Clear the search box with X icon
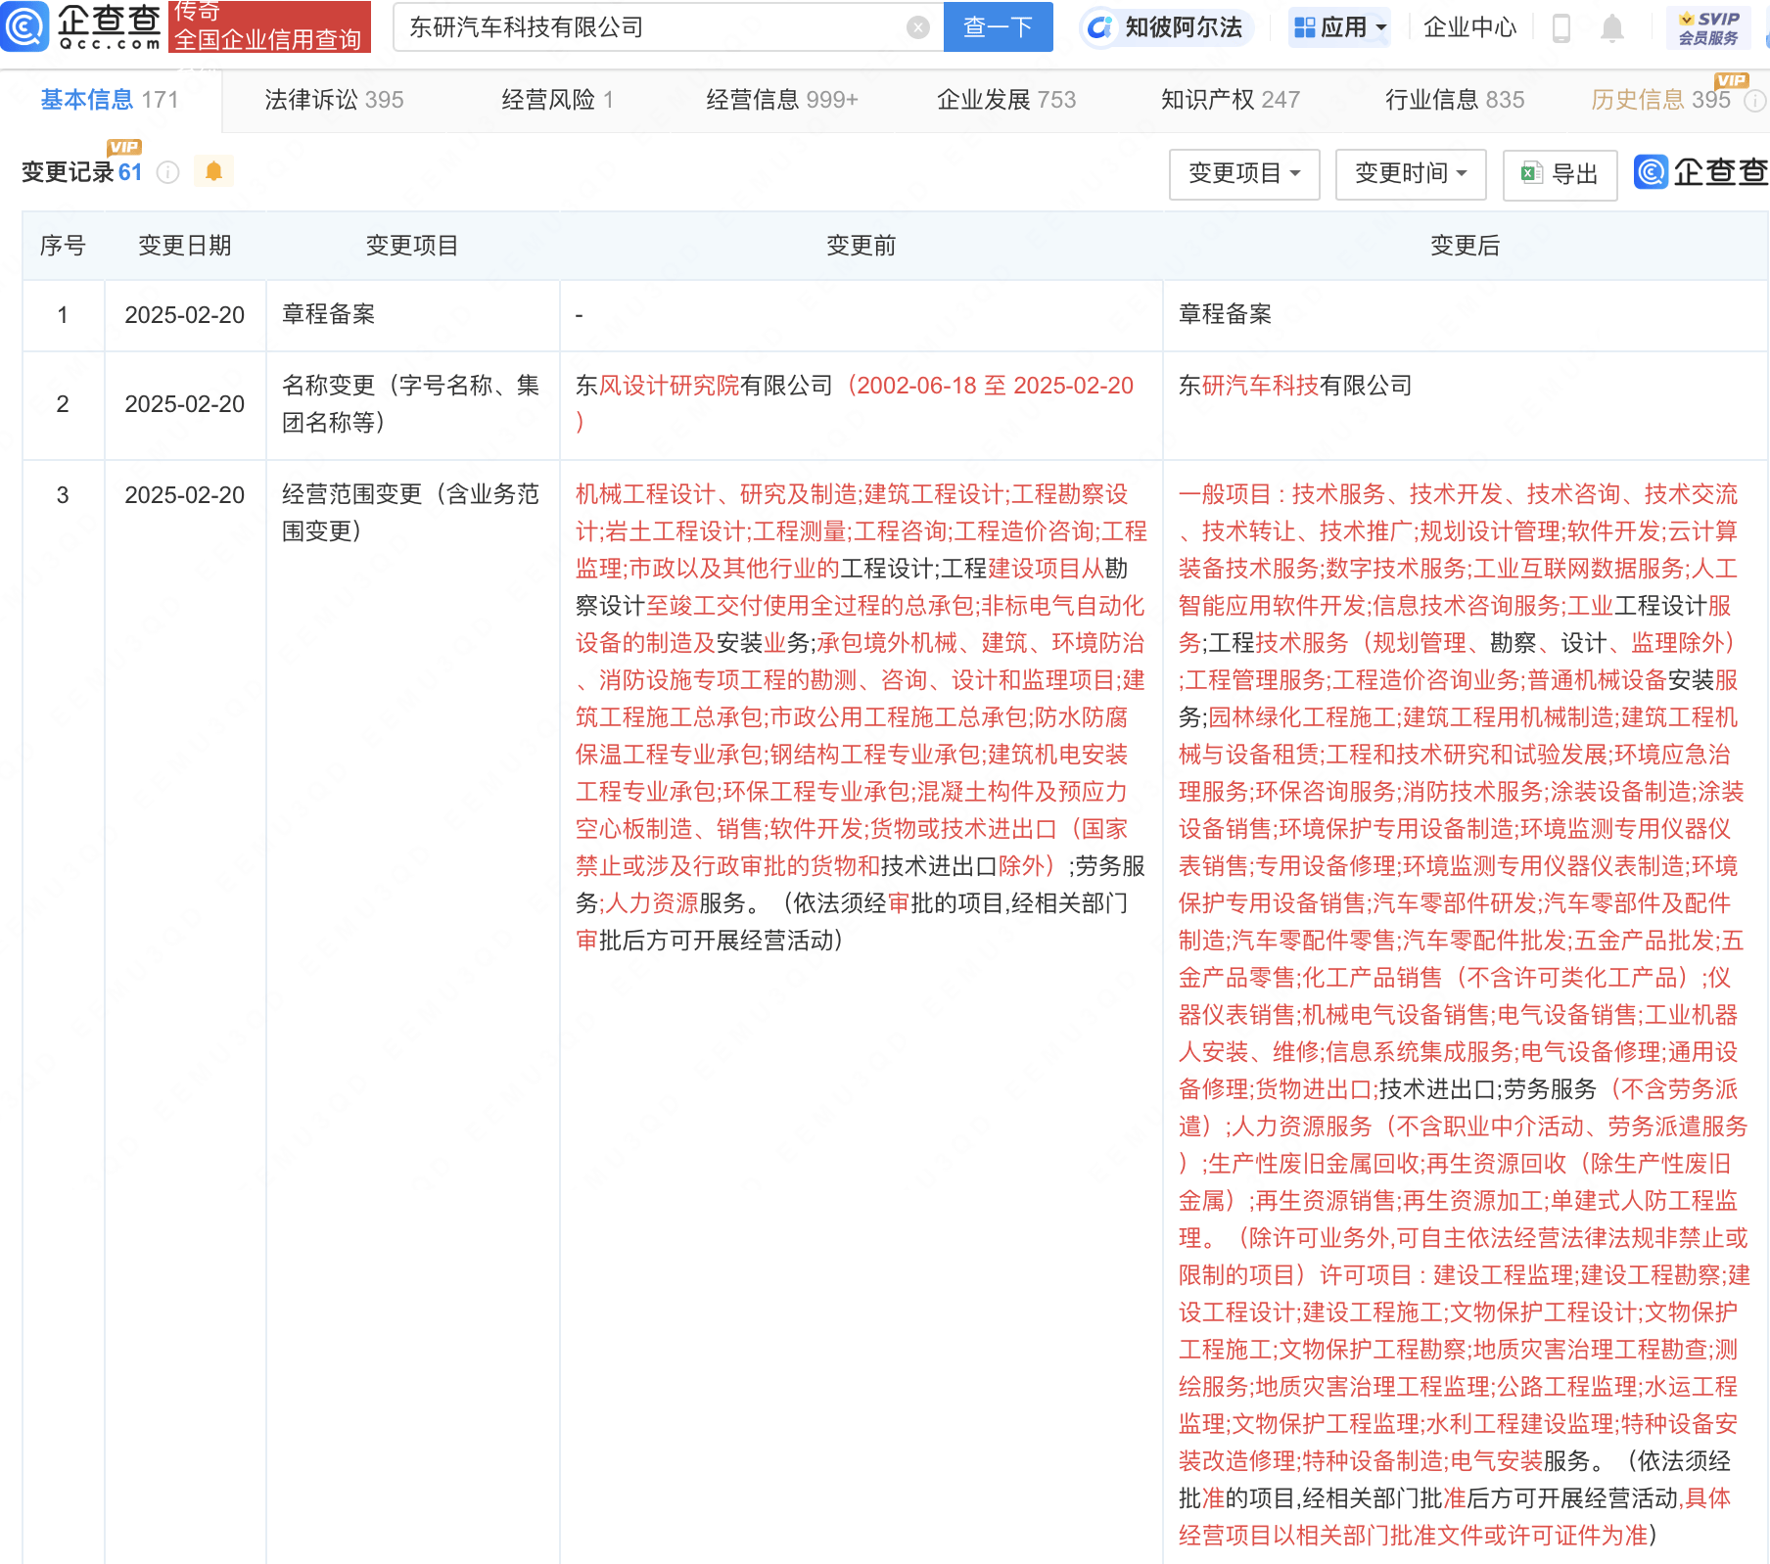The width and height of the screenshot is (1770, 1564). pyautogui.click(x=917, y=27)
